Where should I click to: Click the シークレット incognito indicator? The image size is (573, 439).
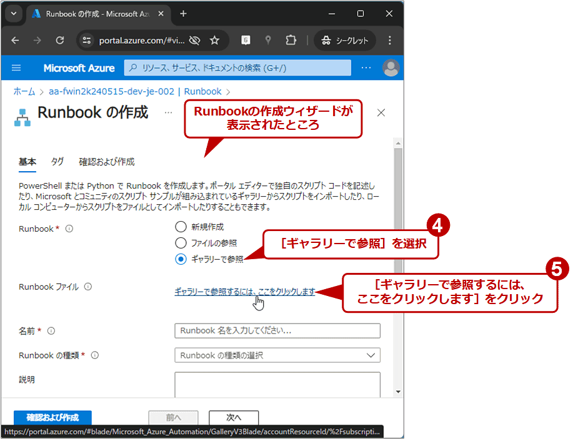[x=344, y=40]
